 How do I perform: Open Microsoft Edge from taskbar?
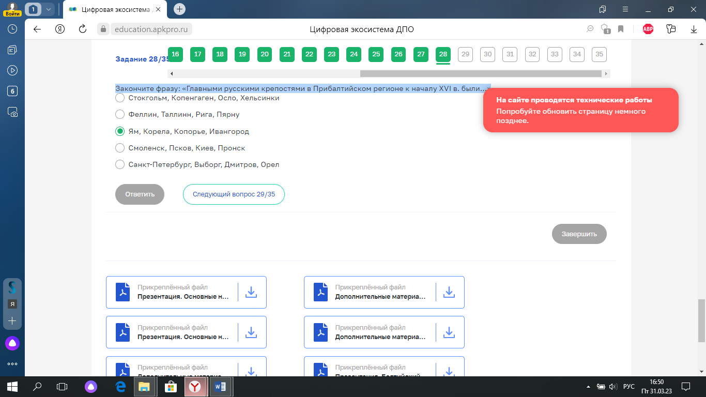pyautogui.click(x=121, y=386)
